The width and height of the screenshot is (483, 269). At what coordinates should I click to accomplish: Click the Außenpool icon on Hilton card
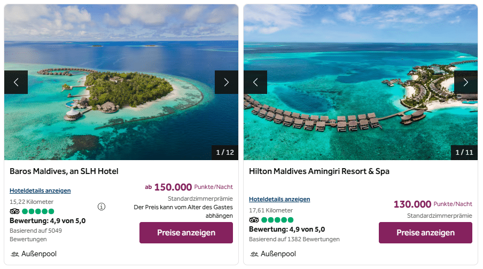coord(254,254)
